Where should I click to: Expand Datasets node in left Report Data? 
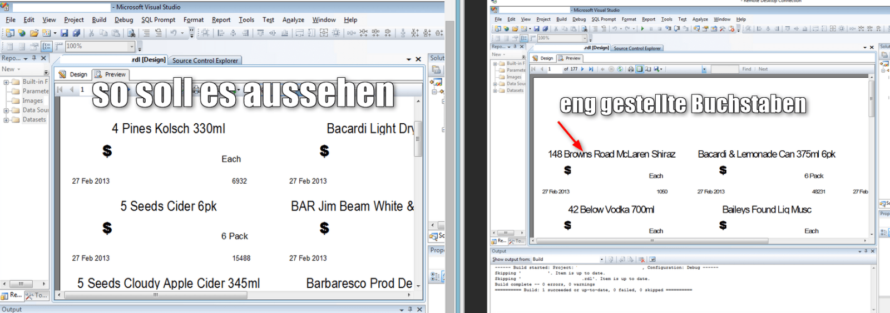tap(6, 119)
